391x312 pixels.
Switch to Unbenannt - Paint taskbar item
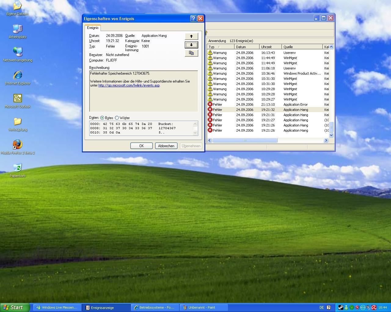tap(204, 307)
